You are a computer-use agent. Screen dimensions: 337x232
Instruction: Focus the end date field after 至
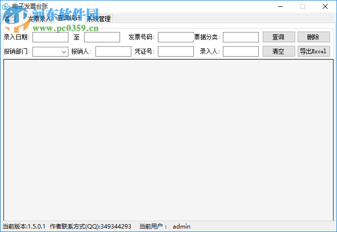point(102,37)
